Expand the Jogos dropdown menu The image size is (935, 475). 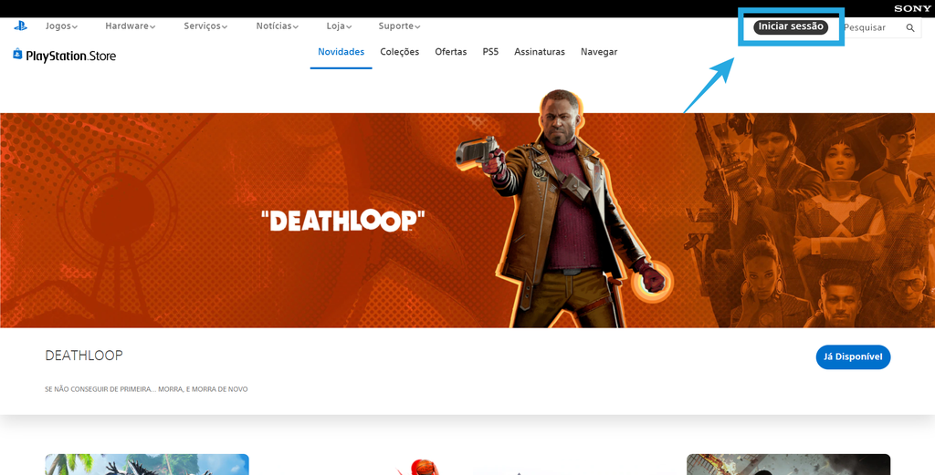[x=61, y=26]
